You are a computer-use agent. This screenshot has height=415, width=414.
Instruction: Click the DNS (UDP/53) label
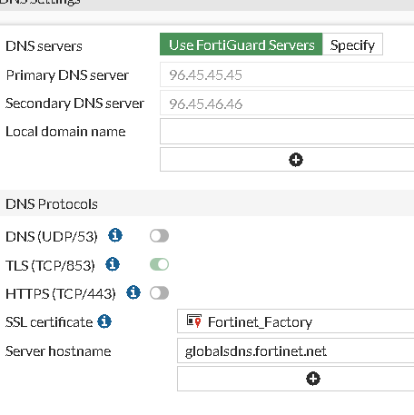(52, 236)
